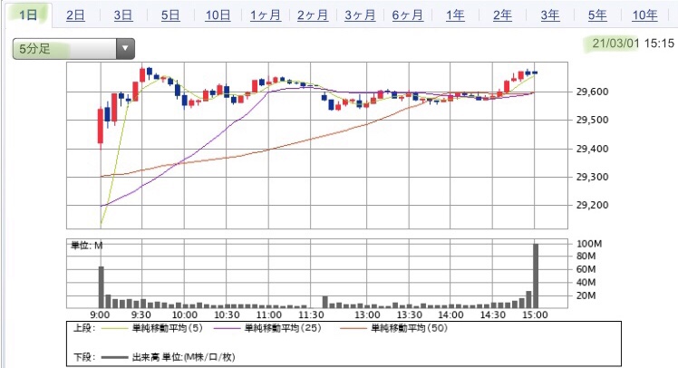
Task: Click the 14:30 time axis label
Action: coord(492,315)
